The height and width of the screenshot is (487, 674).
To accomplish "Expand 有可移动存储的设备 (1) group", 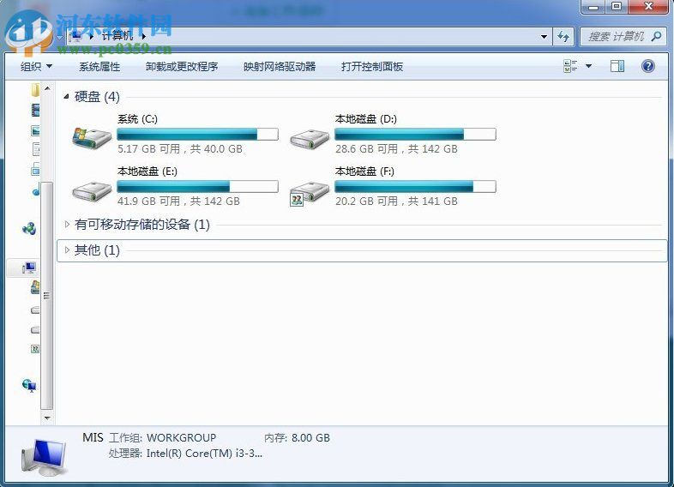I will click(67, 224).
